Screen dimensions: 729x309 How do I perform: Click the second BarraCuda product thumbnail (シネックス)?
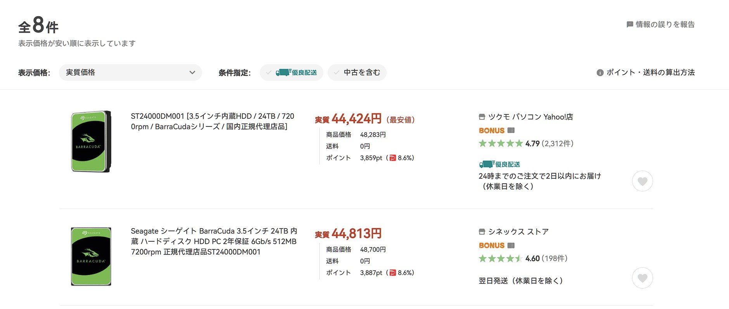[x=91, y=256]
